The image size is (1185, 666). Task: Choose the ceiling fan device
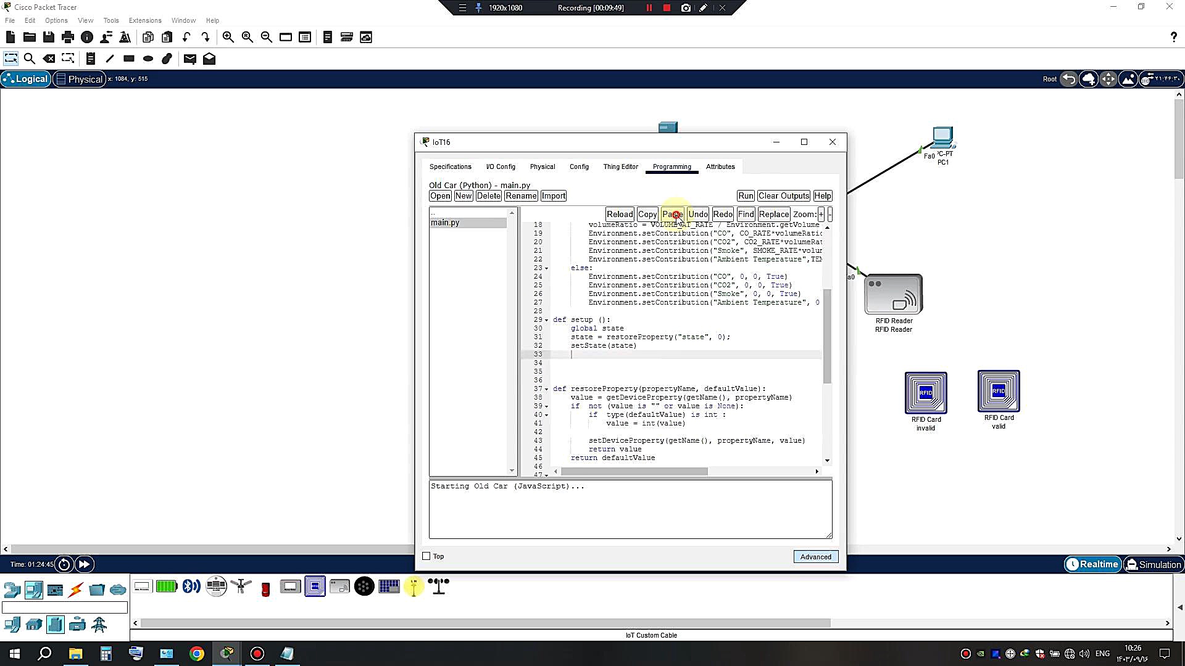point(241,586)
